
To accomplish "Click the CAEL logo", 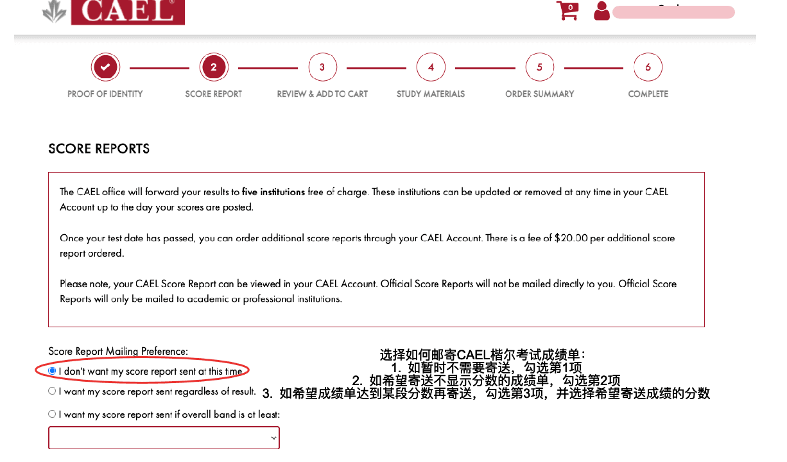I will coord(114,12).
